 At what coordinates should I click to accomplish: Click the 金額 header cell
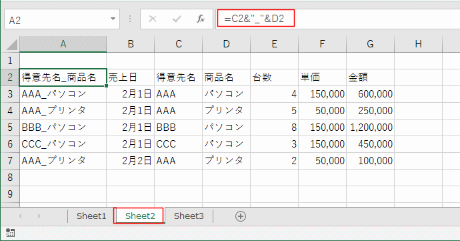[370, 77]
